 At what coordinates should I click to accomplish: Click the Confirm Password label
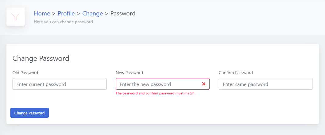click(236, 73)
